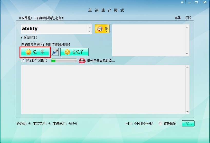Click the 打印 print menu

(x=188, y=18)
